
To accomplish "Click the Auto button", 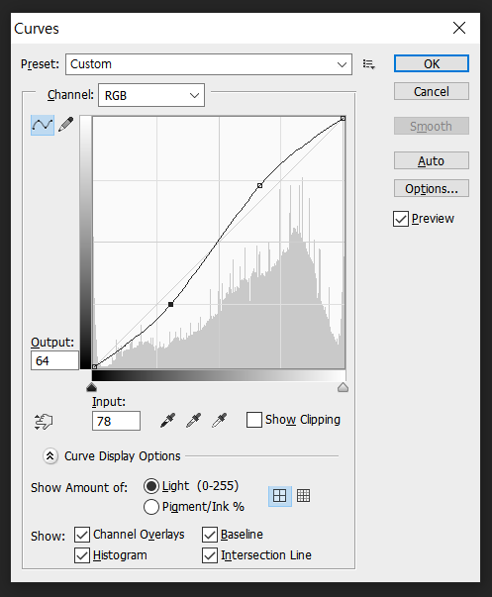I will pyautogui.click(x=431, y=160).
